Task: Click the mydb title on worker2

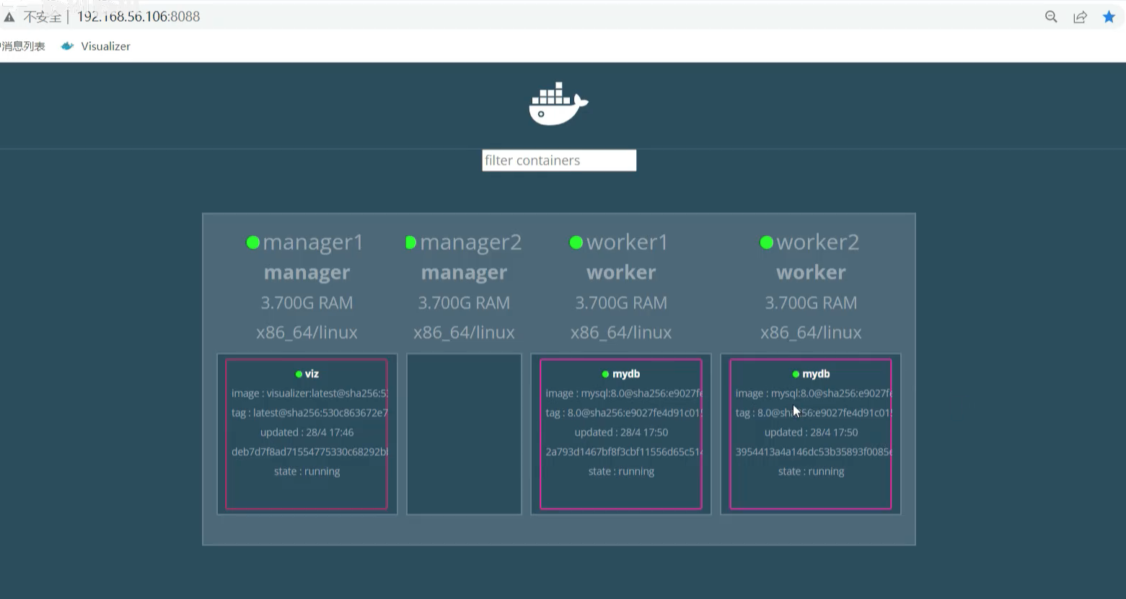Action: pyautogui.click(x=816, y=374)
